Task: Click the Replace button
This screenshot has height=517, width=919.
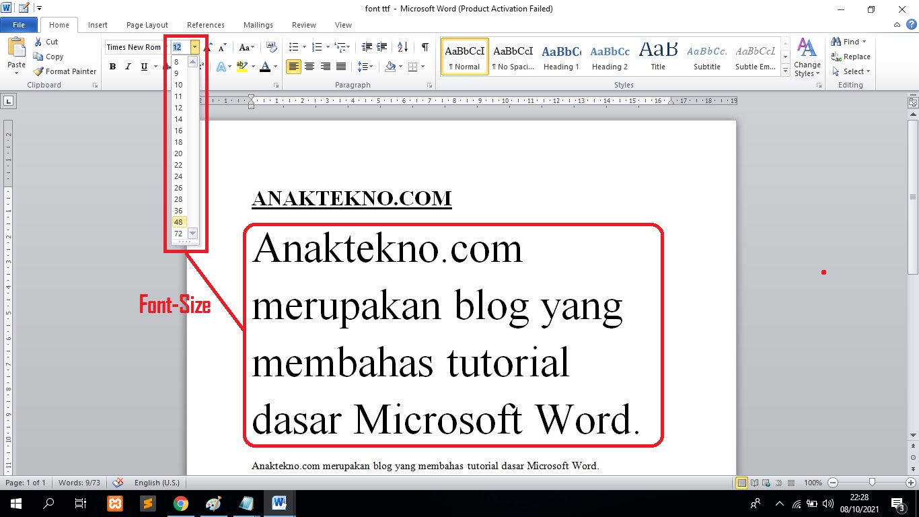Action: pos(851,57)
